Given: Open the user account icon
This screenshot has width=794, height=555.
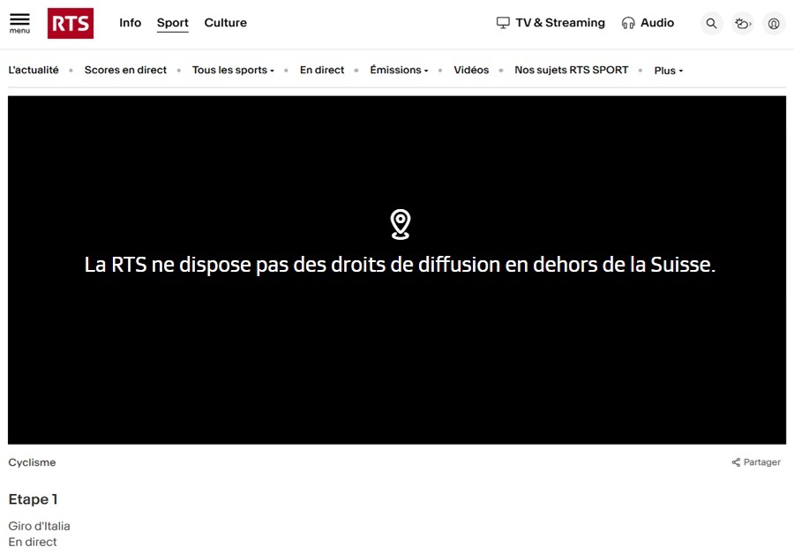Looking at the screenshot, I should [x=774, y=23].
